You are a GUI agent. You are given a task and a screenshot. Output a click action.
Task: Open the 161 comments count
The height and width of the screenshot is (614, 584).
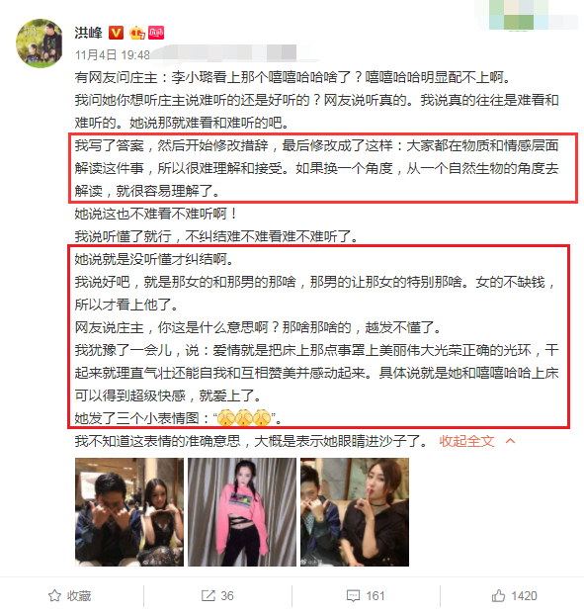click(375, 596)
